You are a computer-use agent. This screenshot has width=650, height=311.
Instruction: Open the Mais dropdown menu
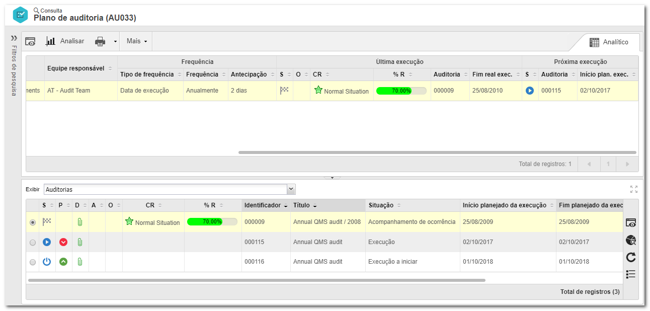point(136,41)
